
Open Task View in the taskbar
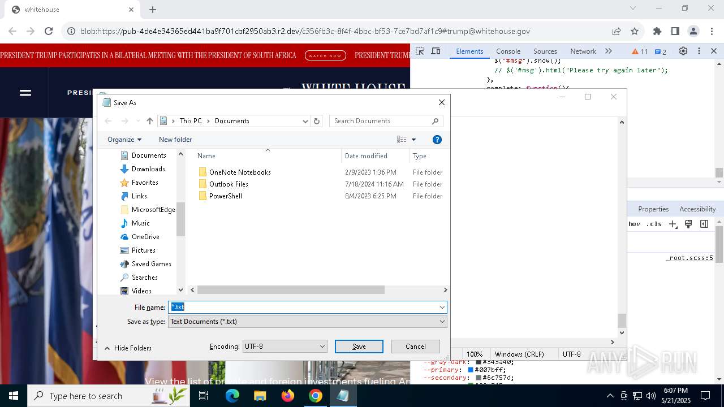(x=204, y=396)
